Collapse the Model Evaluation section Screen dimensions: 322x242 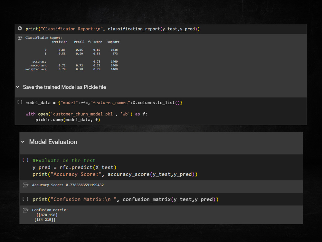23,142
